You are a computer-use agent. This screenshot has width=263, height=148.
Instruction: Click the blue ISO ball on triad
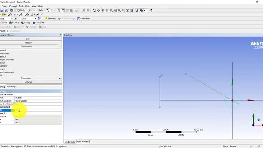(258, 120)
